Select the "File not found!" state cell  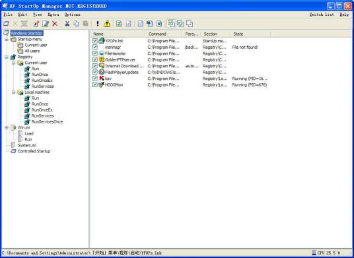(245, 47)
